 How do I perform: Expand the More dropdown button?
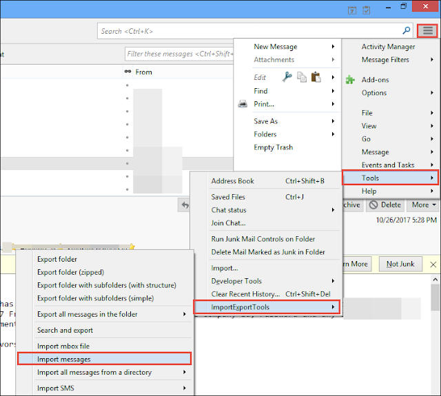(x=424, y=205)
